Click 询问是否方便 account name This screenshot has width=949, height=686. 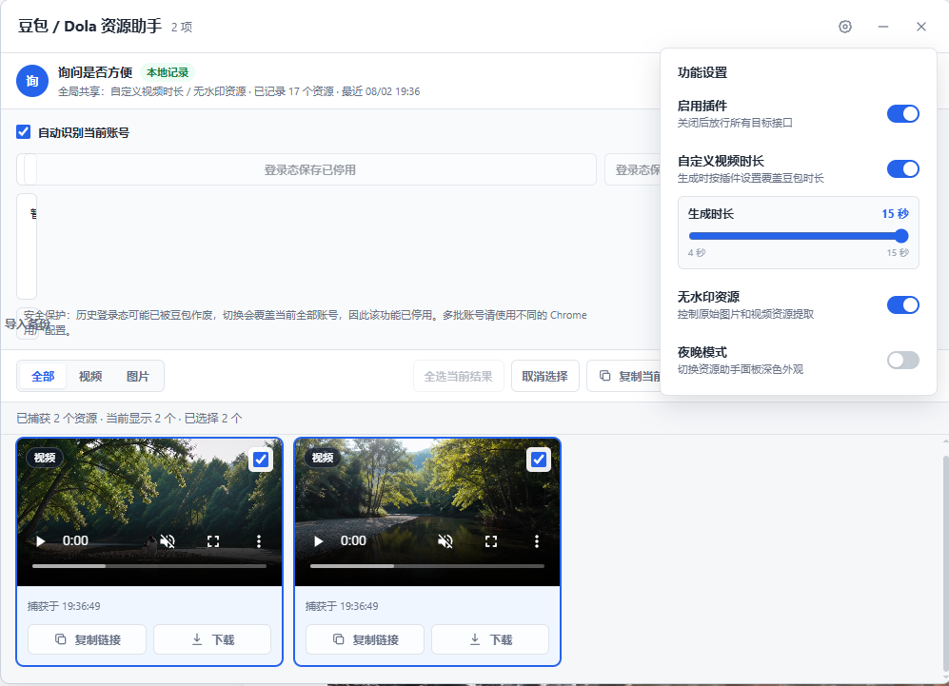point(95,72)
